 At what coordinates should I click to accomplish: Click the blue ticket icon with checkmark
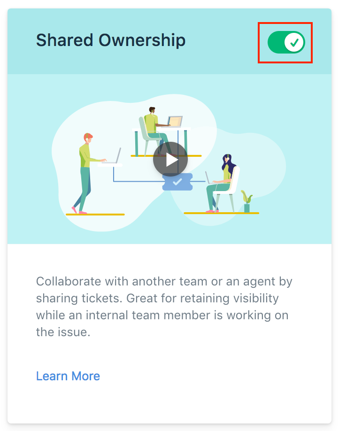[x=177, y=182]
